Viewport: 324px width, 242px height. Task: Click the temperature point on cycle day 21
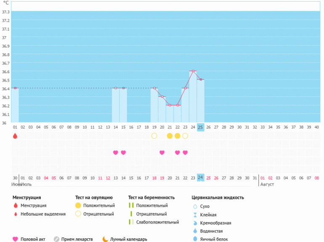click(x=170, y=105)
